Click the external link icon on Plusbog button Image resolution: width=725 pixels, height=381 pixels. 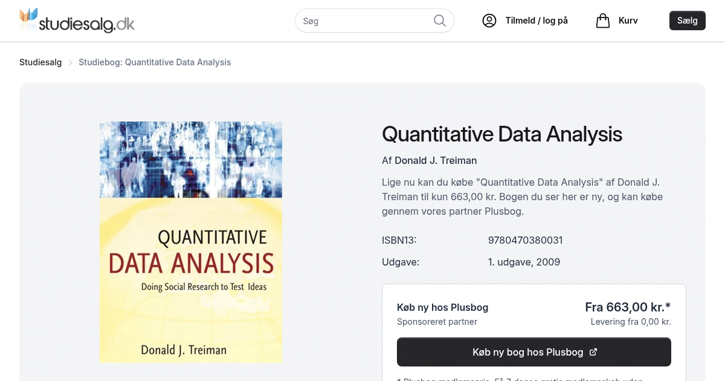coord(593,352)
